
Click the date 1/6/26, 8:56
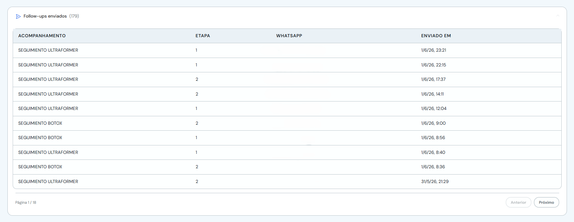pyautogui.click(x=433, y=138)
